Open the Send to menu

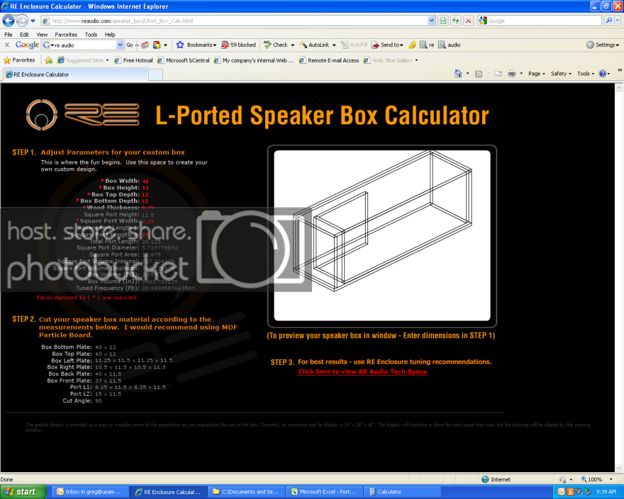(388, 45)
